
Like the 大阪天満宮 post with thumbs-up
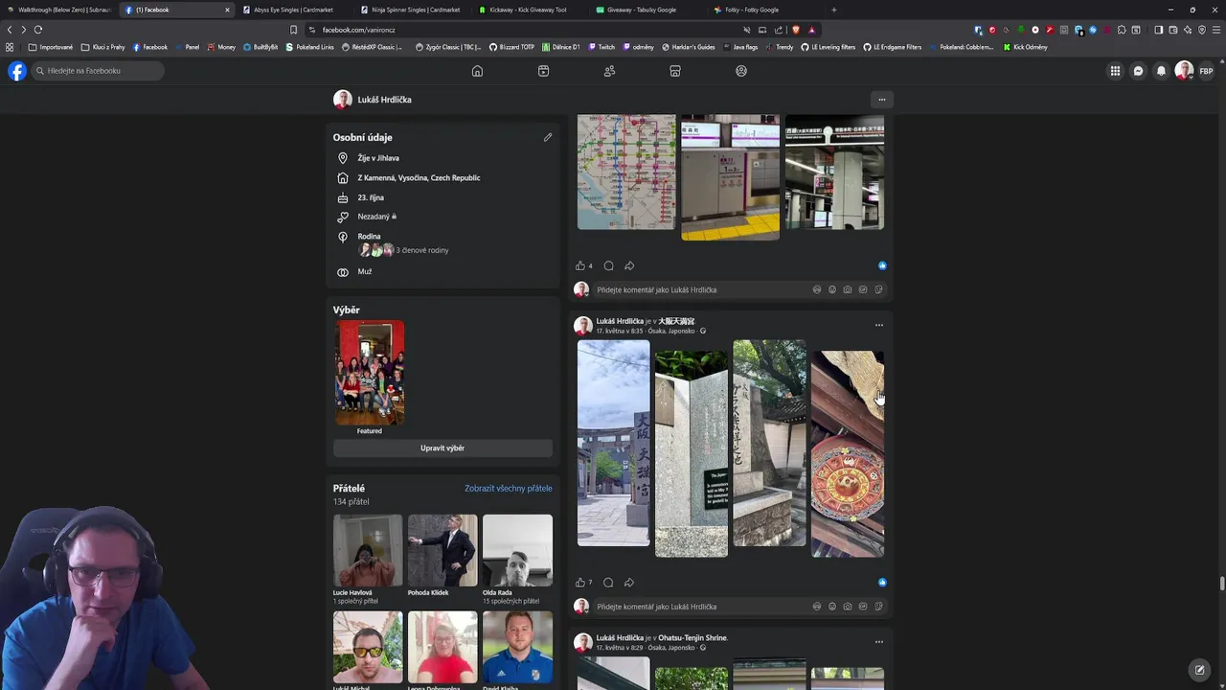pyautogui.click(x=580, y=583)
